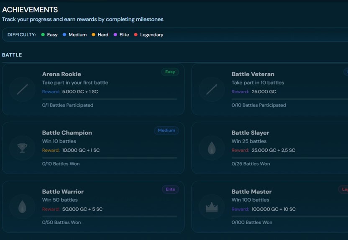Click '50.000 GC + 5 SC' reward text
Viewport: 348px width, 240px height.
82,209
